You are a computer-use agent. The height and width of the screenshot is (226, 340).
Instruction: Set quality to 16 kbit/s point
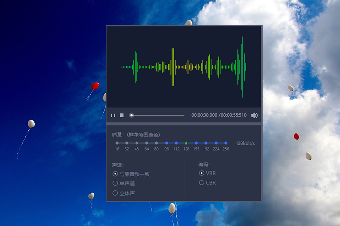[x=117, y=143]
